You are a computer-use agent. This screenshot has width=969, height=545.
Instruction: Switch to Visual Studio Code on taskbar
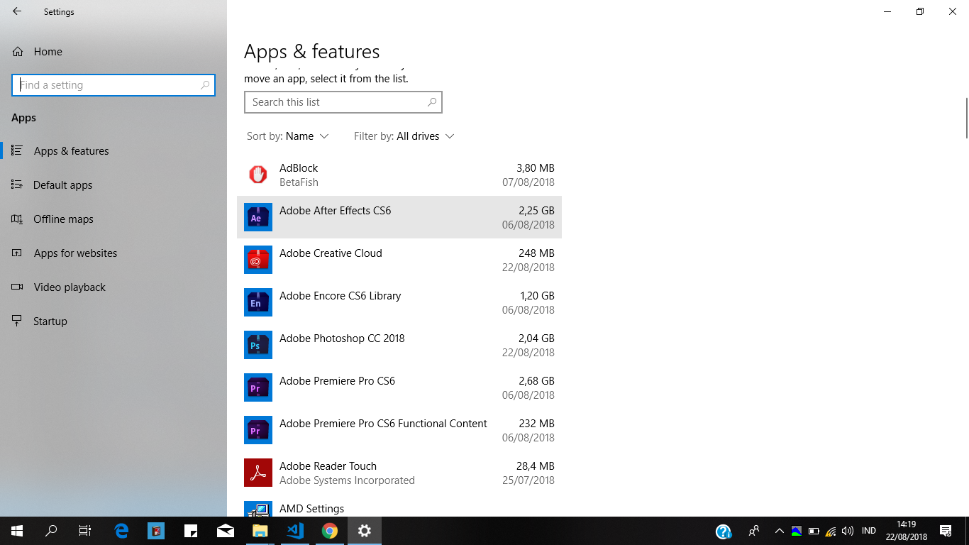(295, 531)
